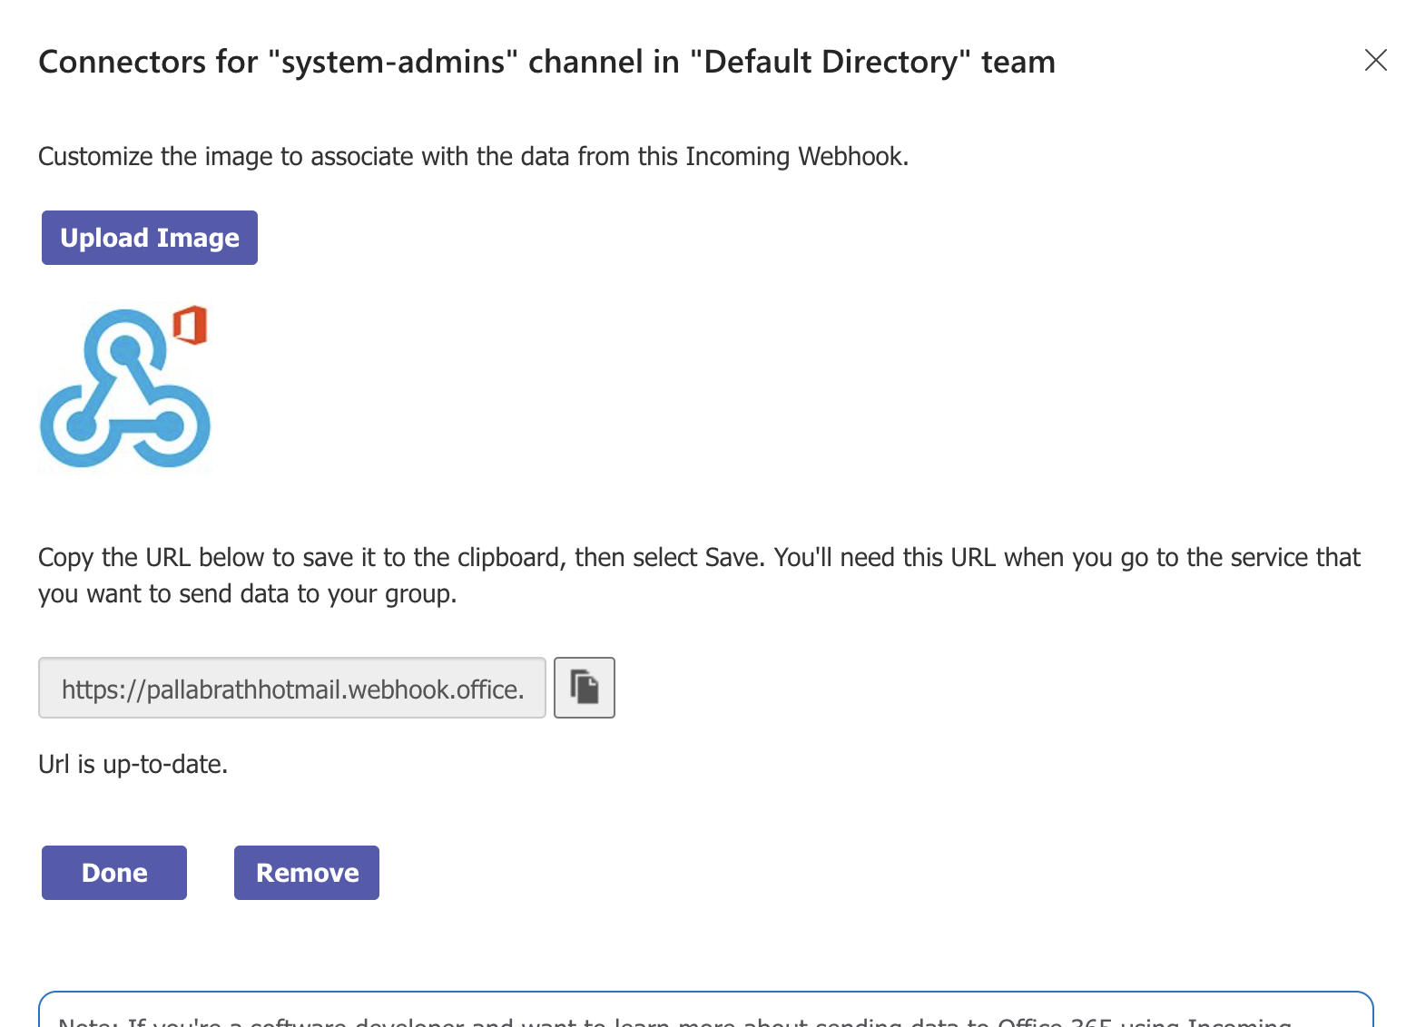Click the Connectors dialog title
Screen dimensions: 1416x1027
[x=546, y=62]
